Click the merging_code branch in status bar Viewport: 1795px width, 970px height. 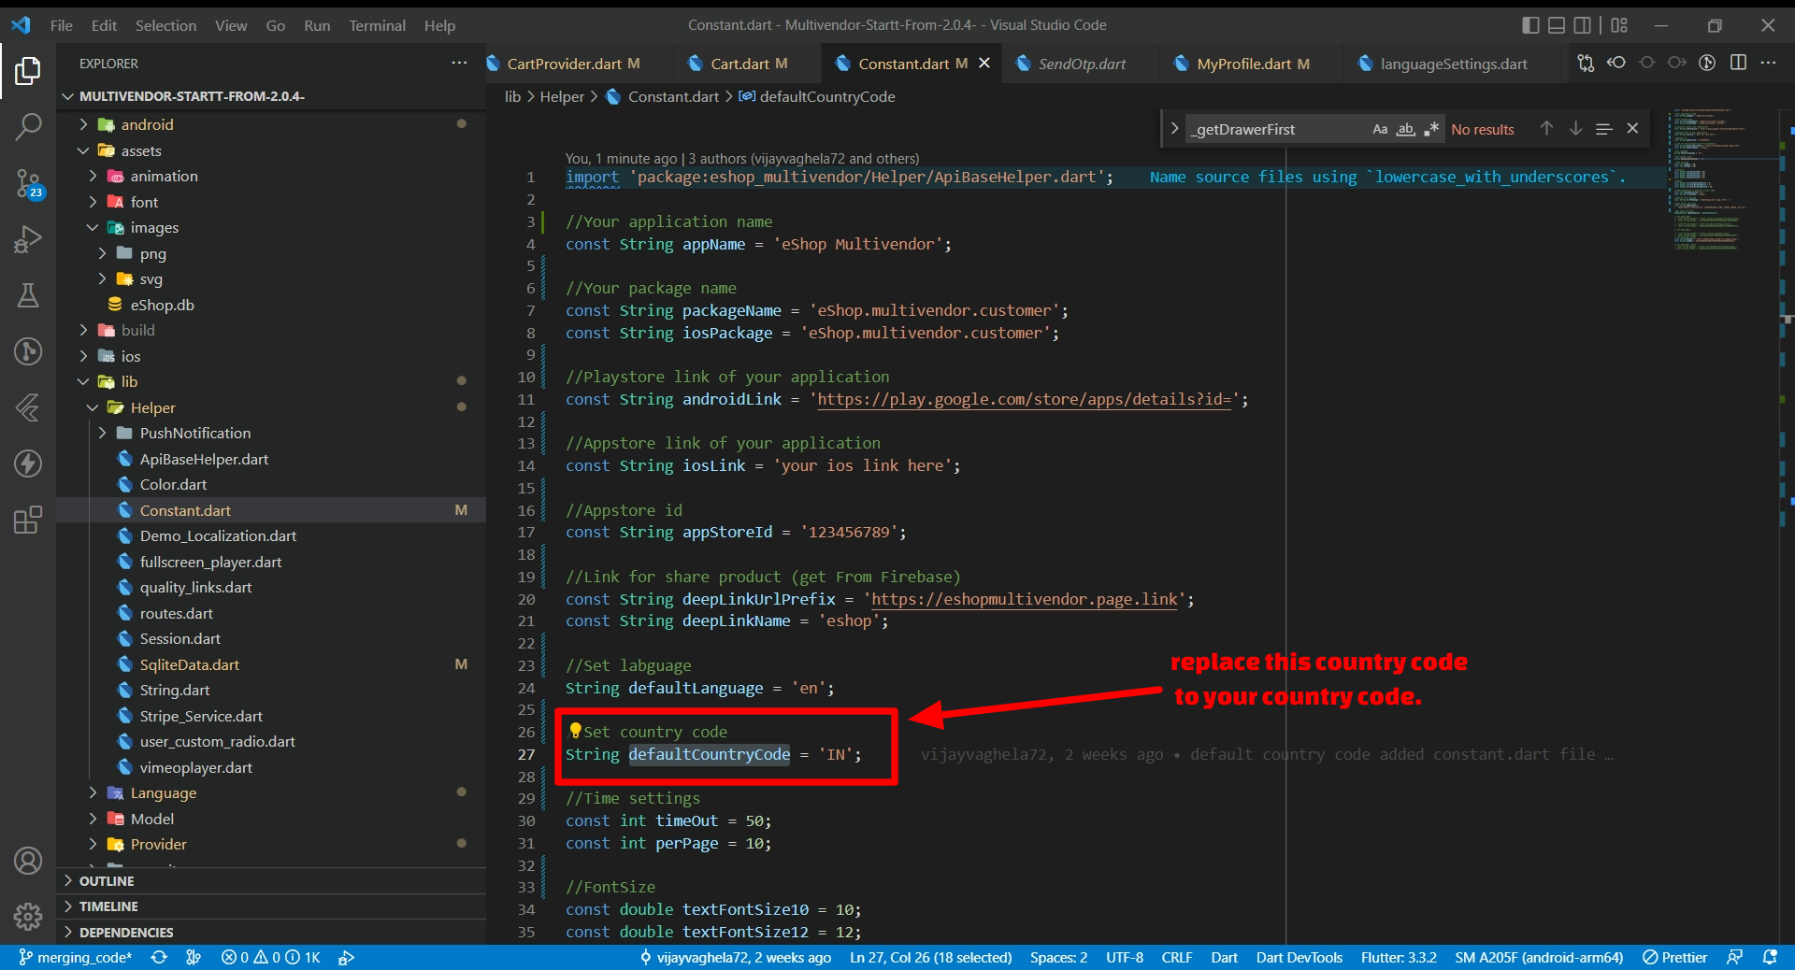coord(76,957)
